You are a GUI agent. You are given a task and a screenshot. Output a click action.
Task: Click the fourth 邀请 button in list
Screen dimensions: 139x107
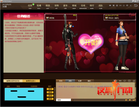click(50, 99)
